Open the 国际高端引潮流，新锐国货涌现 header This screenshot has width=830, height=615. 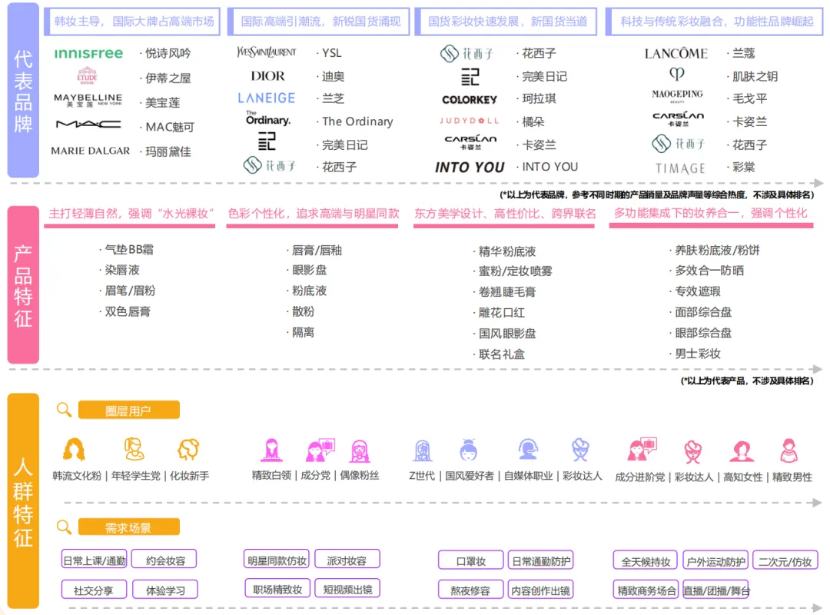pos(319,22)
